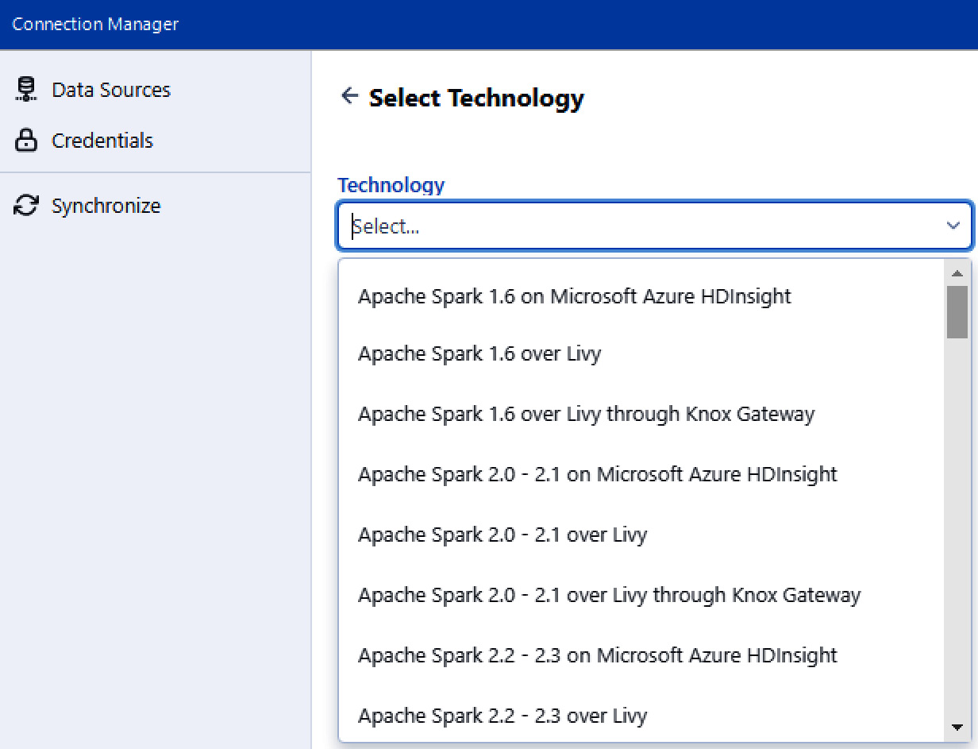Click the Synchronize arrows icon
Viewport: 978px width, 749px height.
[26, 206]
